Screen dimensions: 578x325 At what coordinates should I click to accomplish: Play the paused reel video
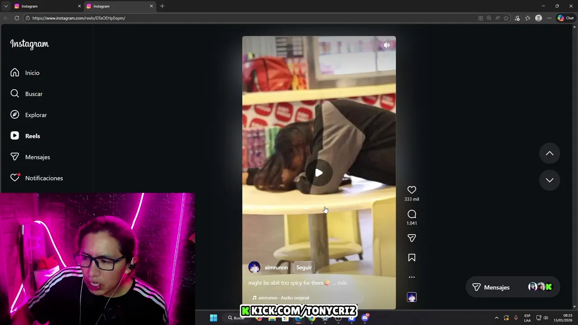click(x=319, y=173)
